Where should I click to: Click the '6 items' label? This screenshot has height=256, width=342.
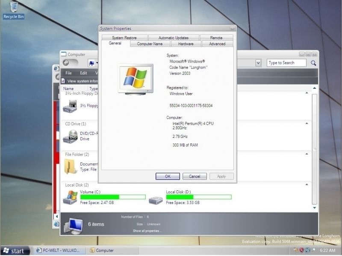coord(96,224)
